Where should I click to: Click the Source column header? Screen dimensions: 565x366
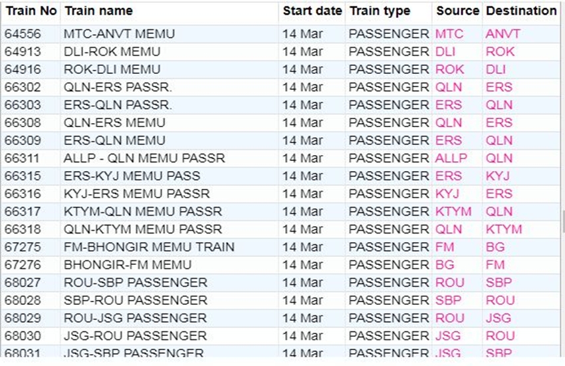coord(457,11)
